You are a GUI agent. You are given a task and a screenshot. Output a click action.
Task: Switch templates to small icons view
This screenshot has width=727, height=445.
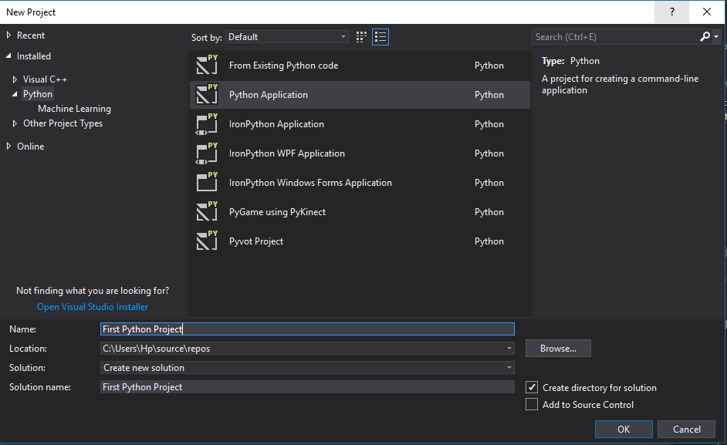point(361,36)
